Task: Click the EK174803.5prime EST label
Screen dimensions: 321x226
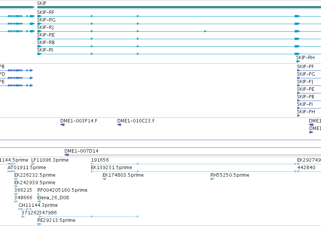Action: (x=123, y=175)
